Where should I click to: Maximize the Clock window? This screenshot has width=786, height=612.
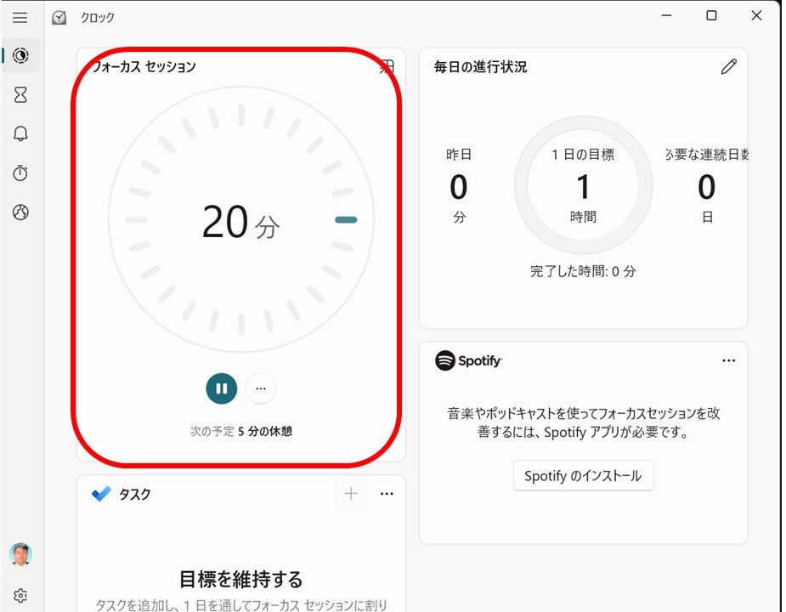711,16
